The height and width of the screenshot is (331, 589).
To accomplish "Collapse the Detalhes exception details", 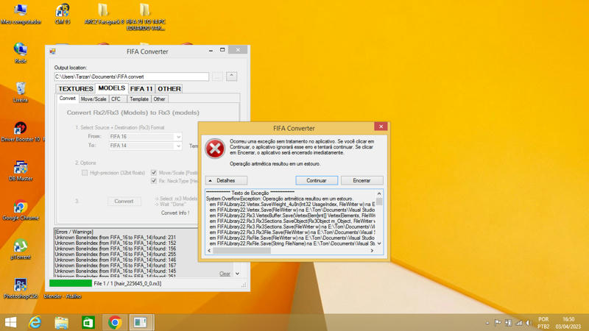I will click(226, 180).
